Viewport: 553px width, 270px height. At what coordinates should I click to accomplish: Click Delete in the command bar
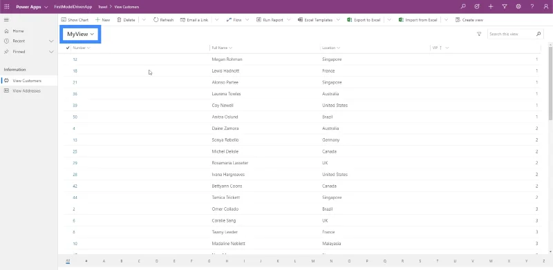pos(126,20)
